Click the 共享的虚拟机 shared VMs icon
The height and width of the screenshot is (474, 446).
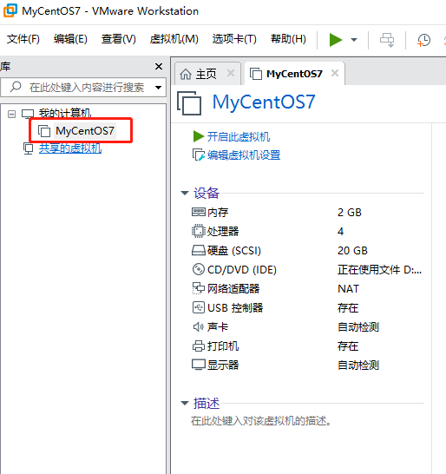coord(29,148)
